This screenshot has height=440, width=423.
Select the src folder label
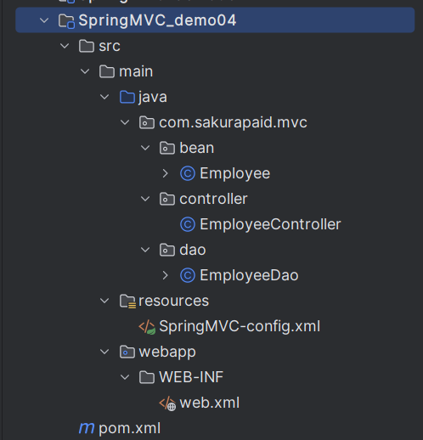click(110, 47)
